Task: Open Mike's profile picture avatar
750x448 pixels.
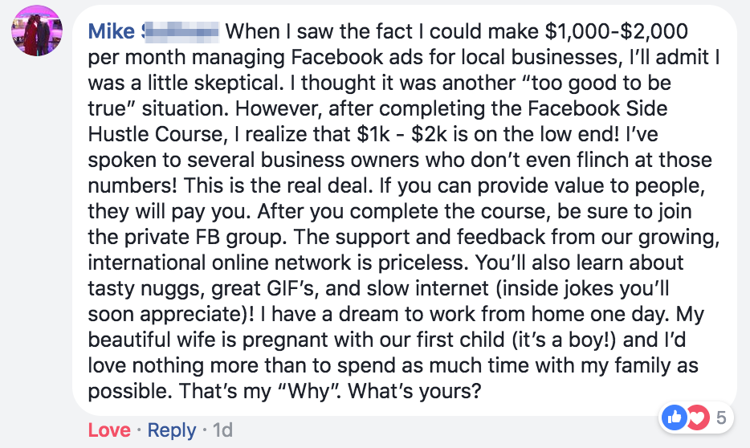Action: click(37, 31)
